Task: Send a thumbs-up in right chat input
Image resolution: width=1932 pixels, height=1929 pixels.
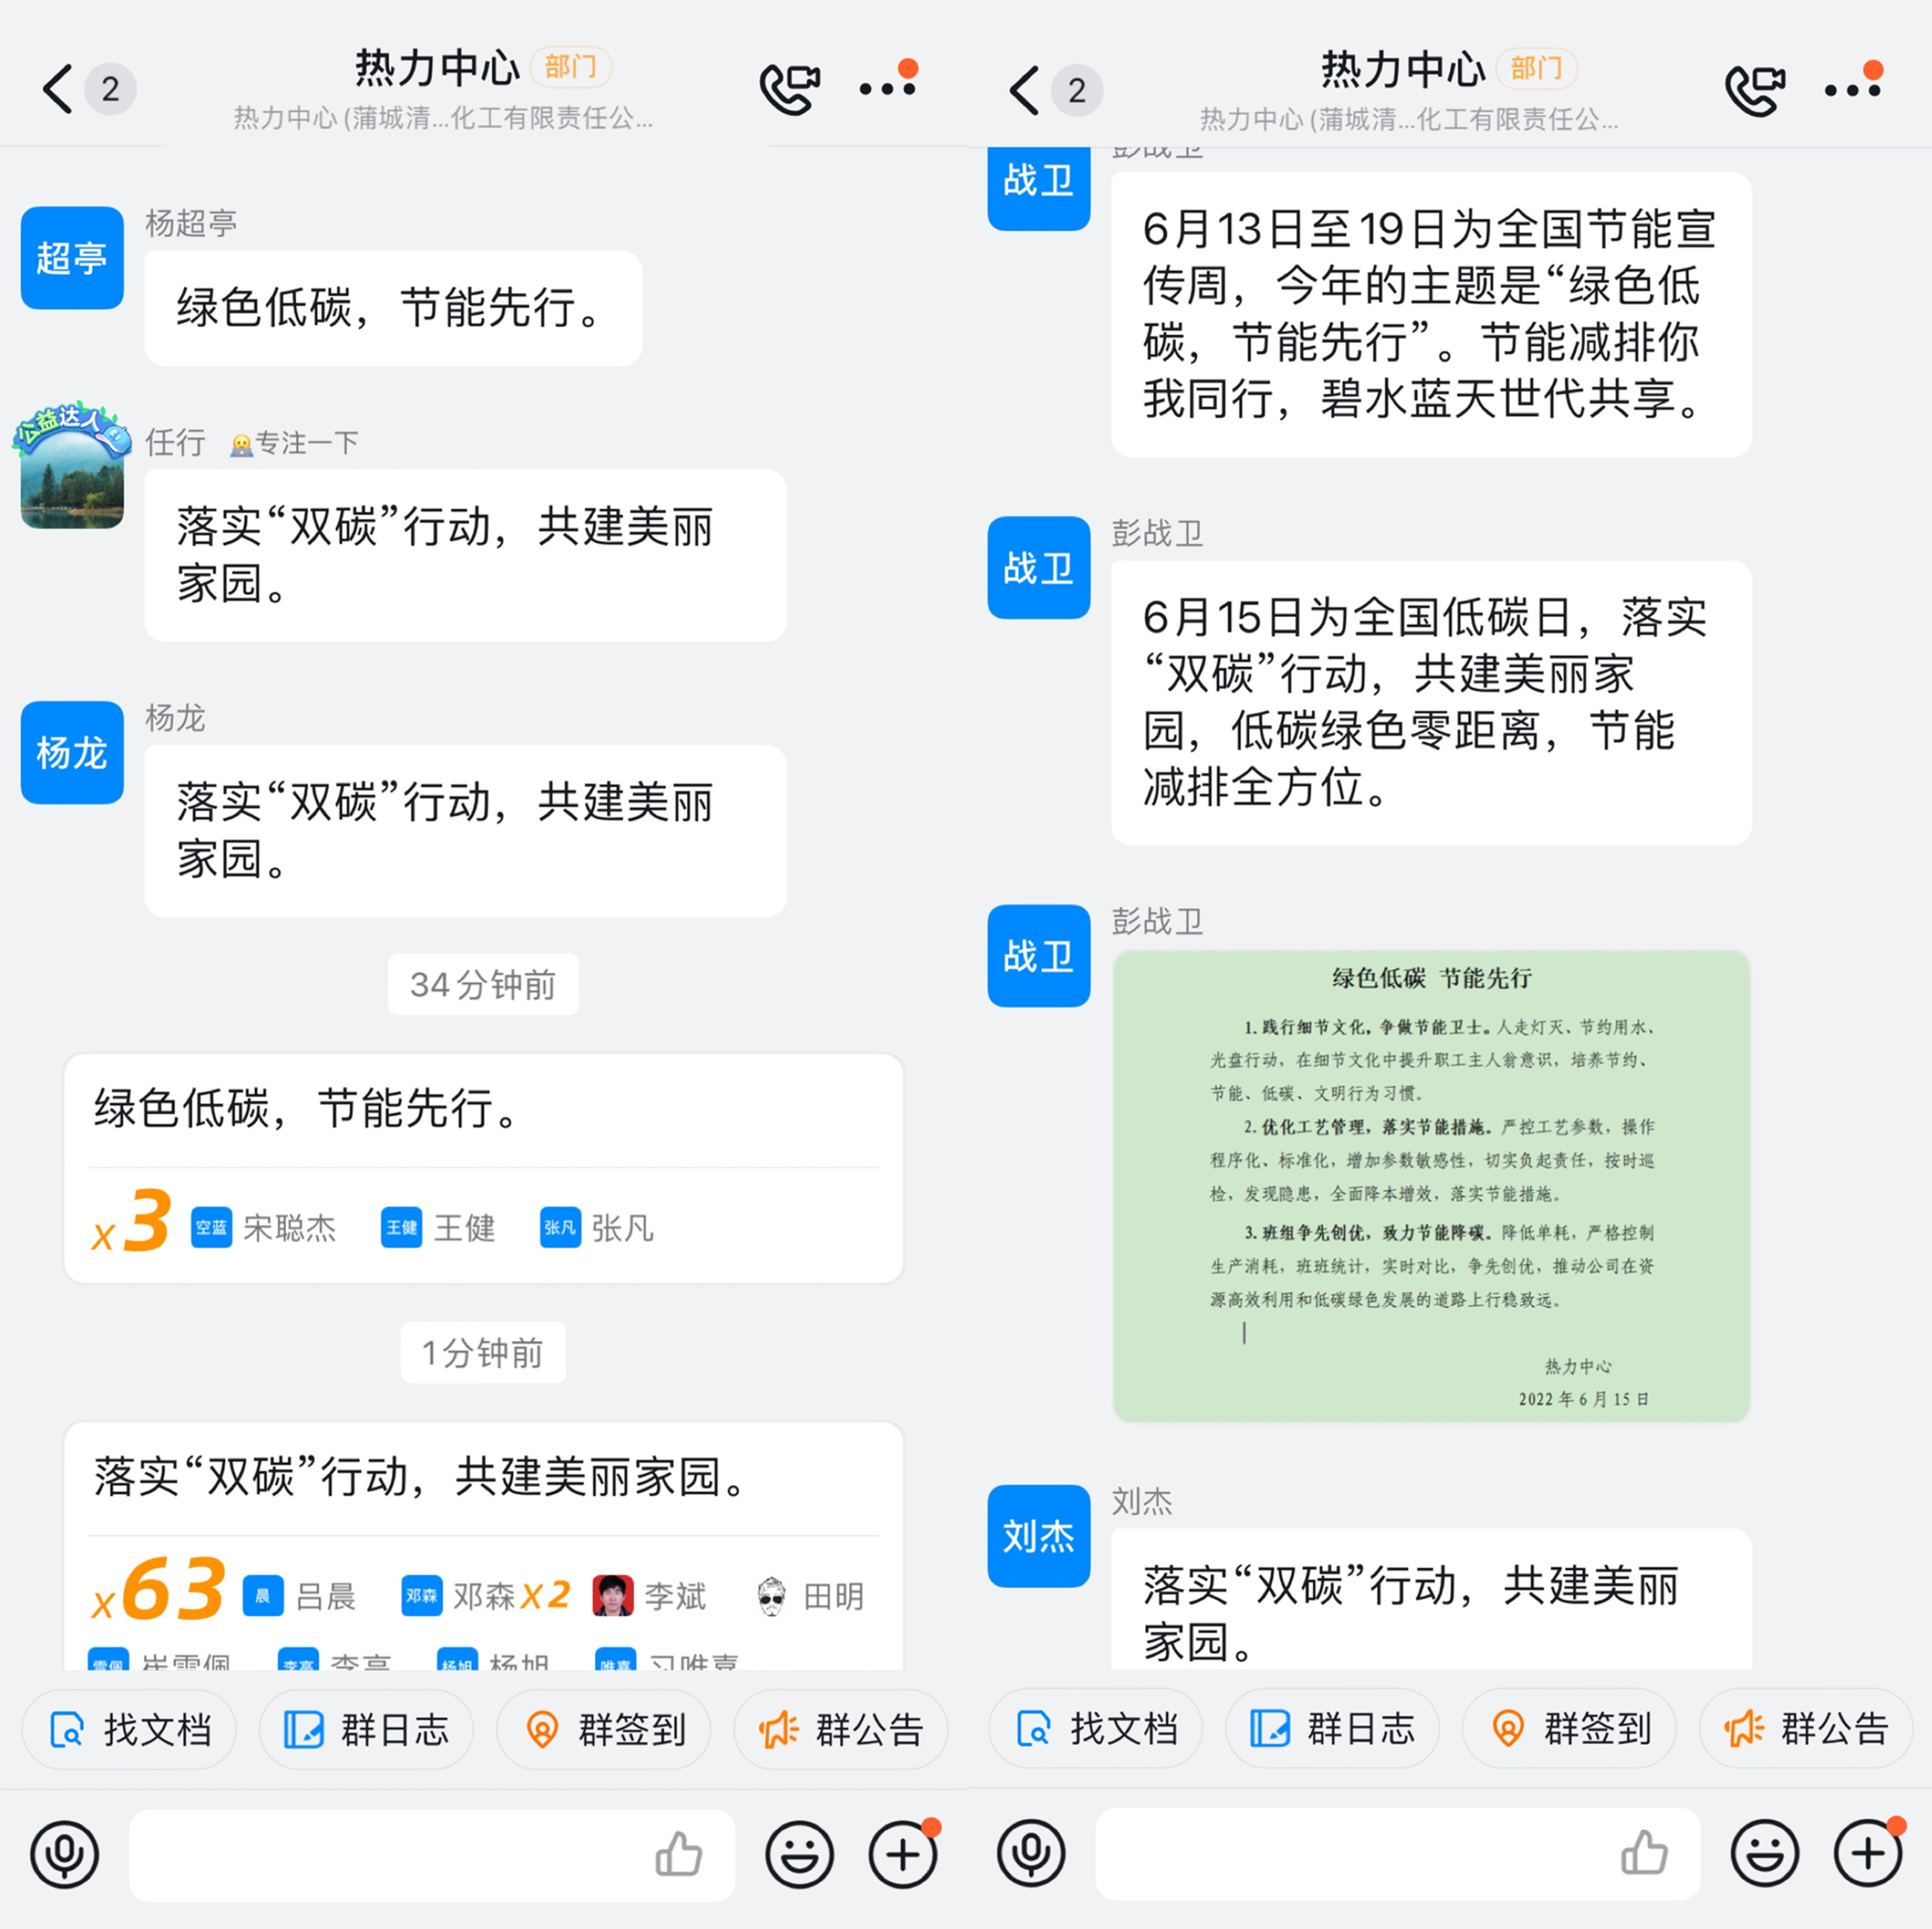Action: tap(1644, 1854)
